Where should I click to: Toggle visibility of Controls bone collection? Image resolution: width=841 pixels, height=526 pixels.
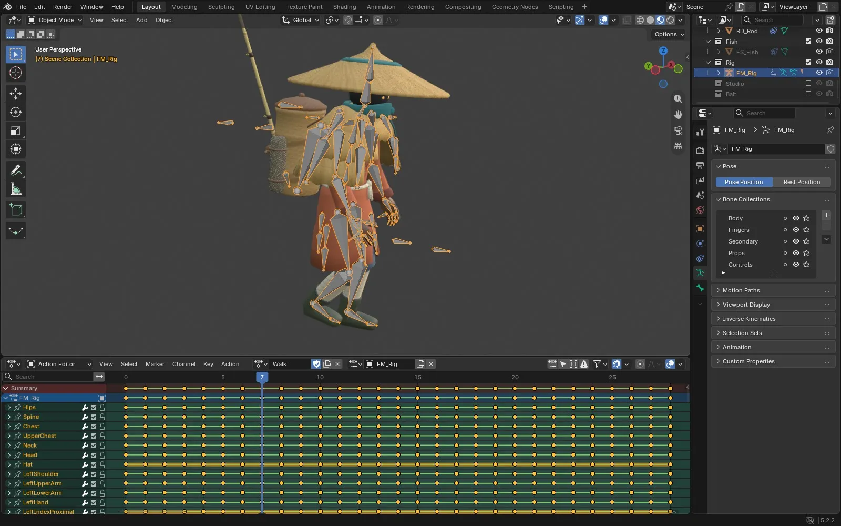(796, 265)
